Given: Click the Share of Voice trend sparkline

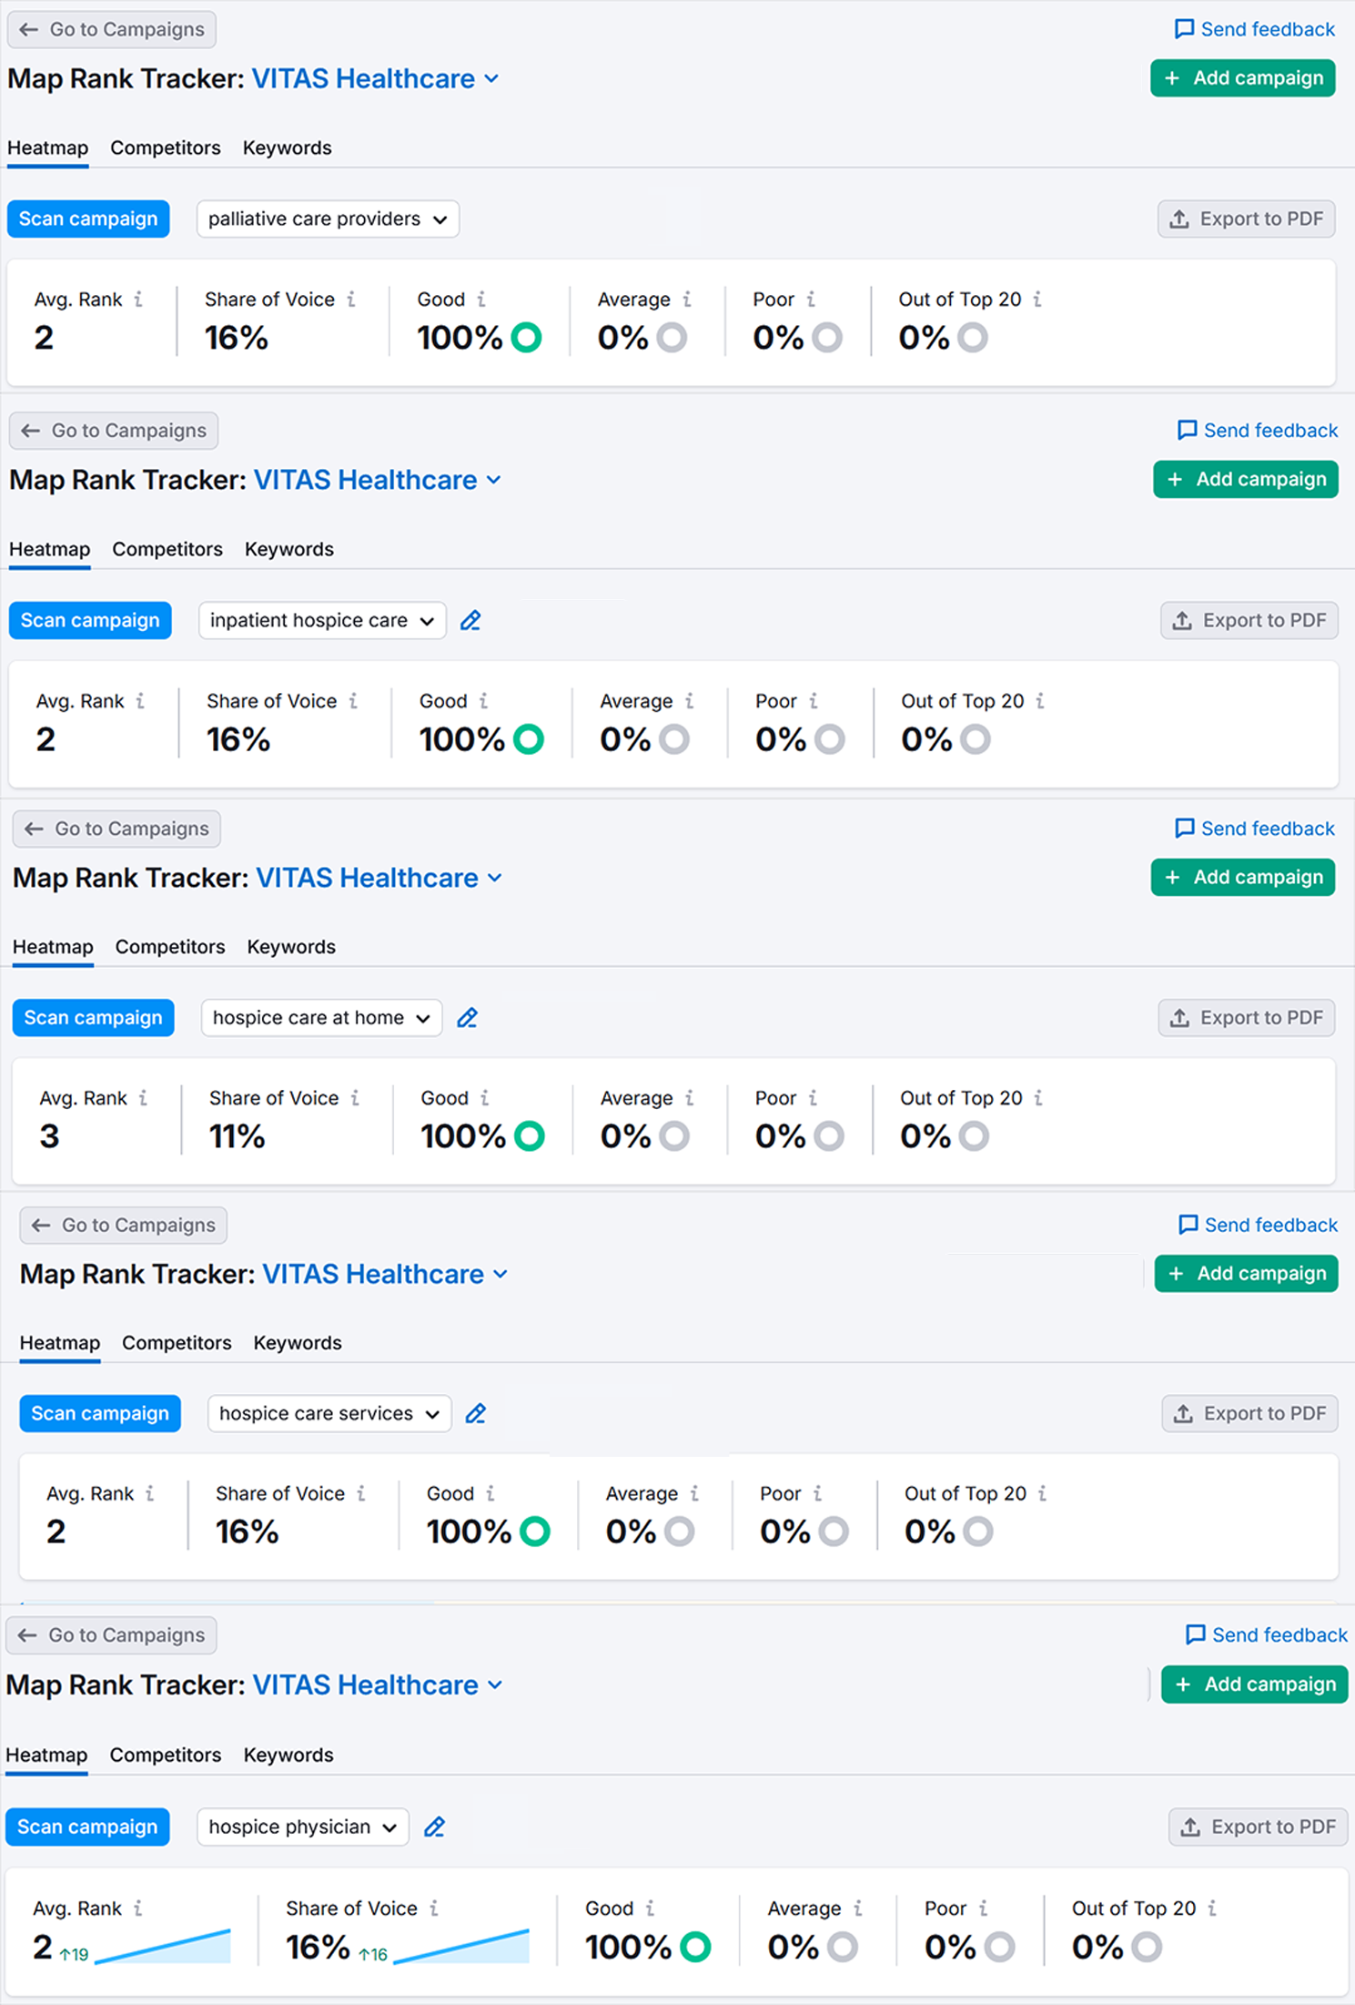Looking at the screenshot, I should pyautogui.click(x=462, y=1946).
